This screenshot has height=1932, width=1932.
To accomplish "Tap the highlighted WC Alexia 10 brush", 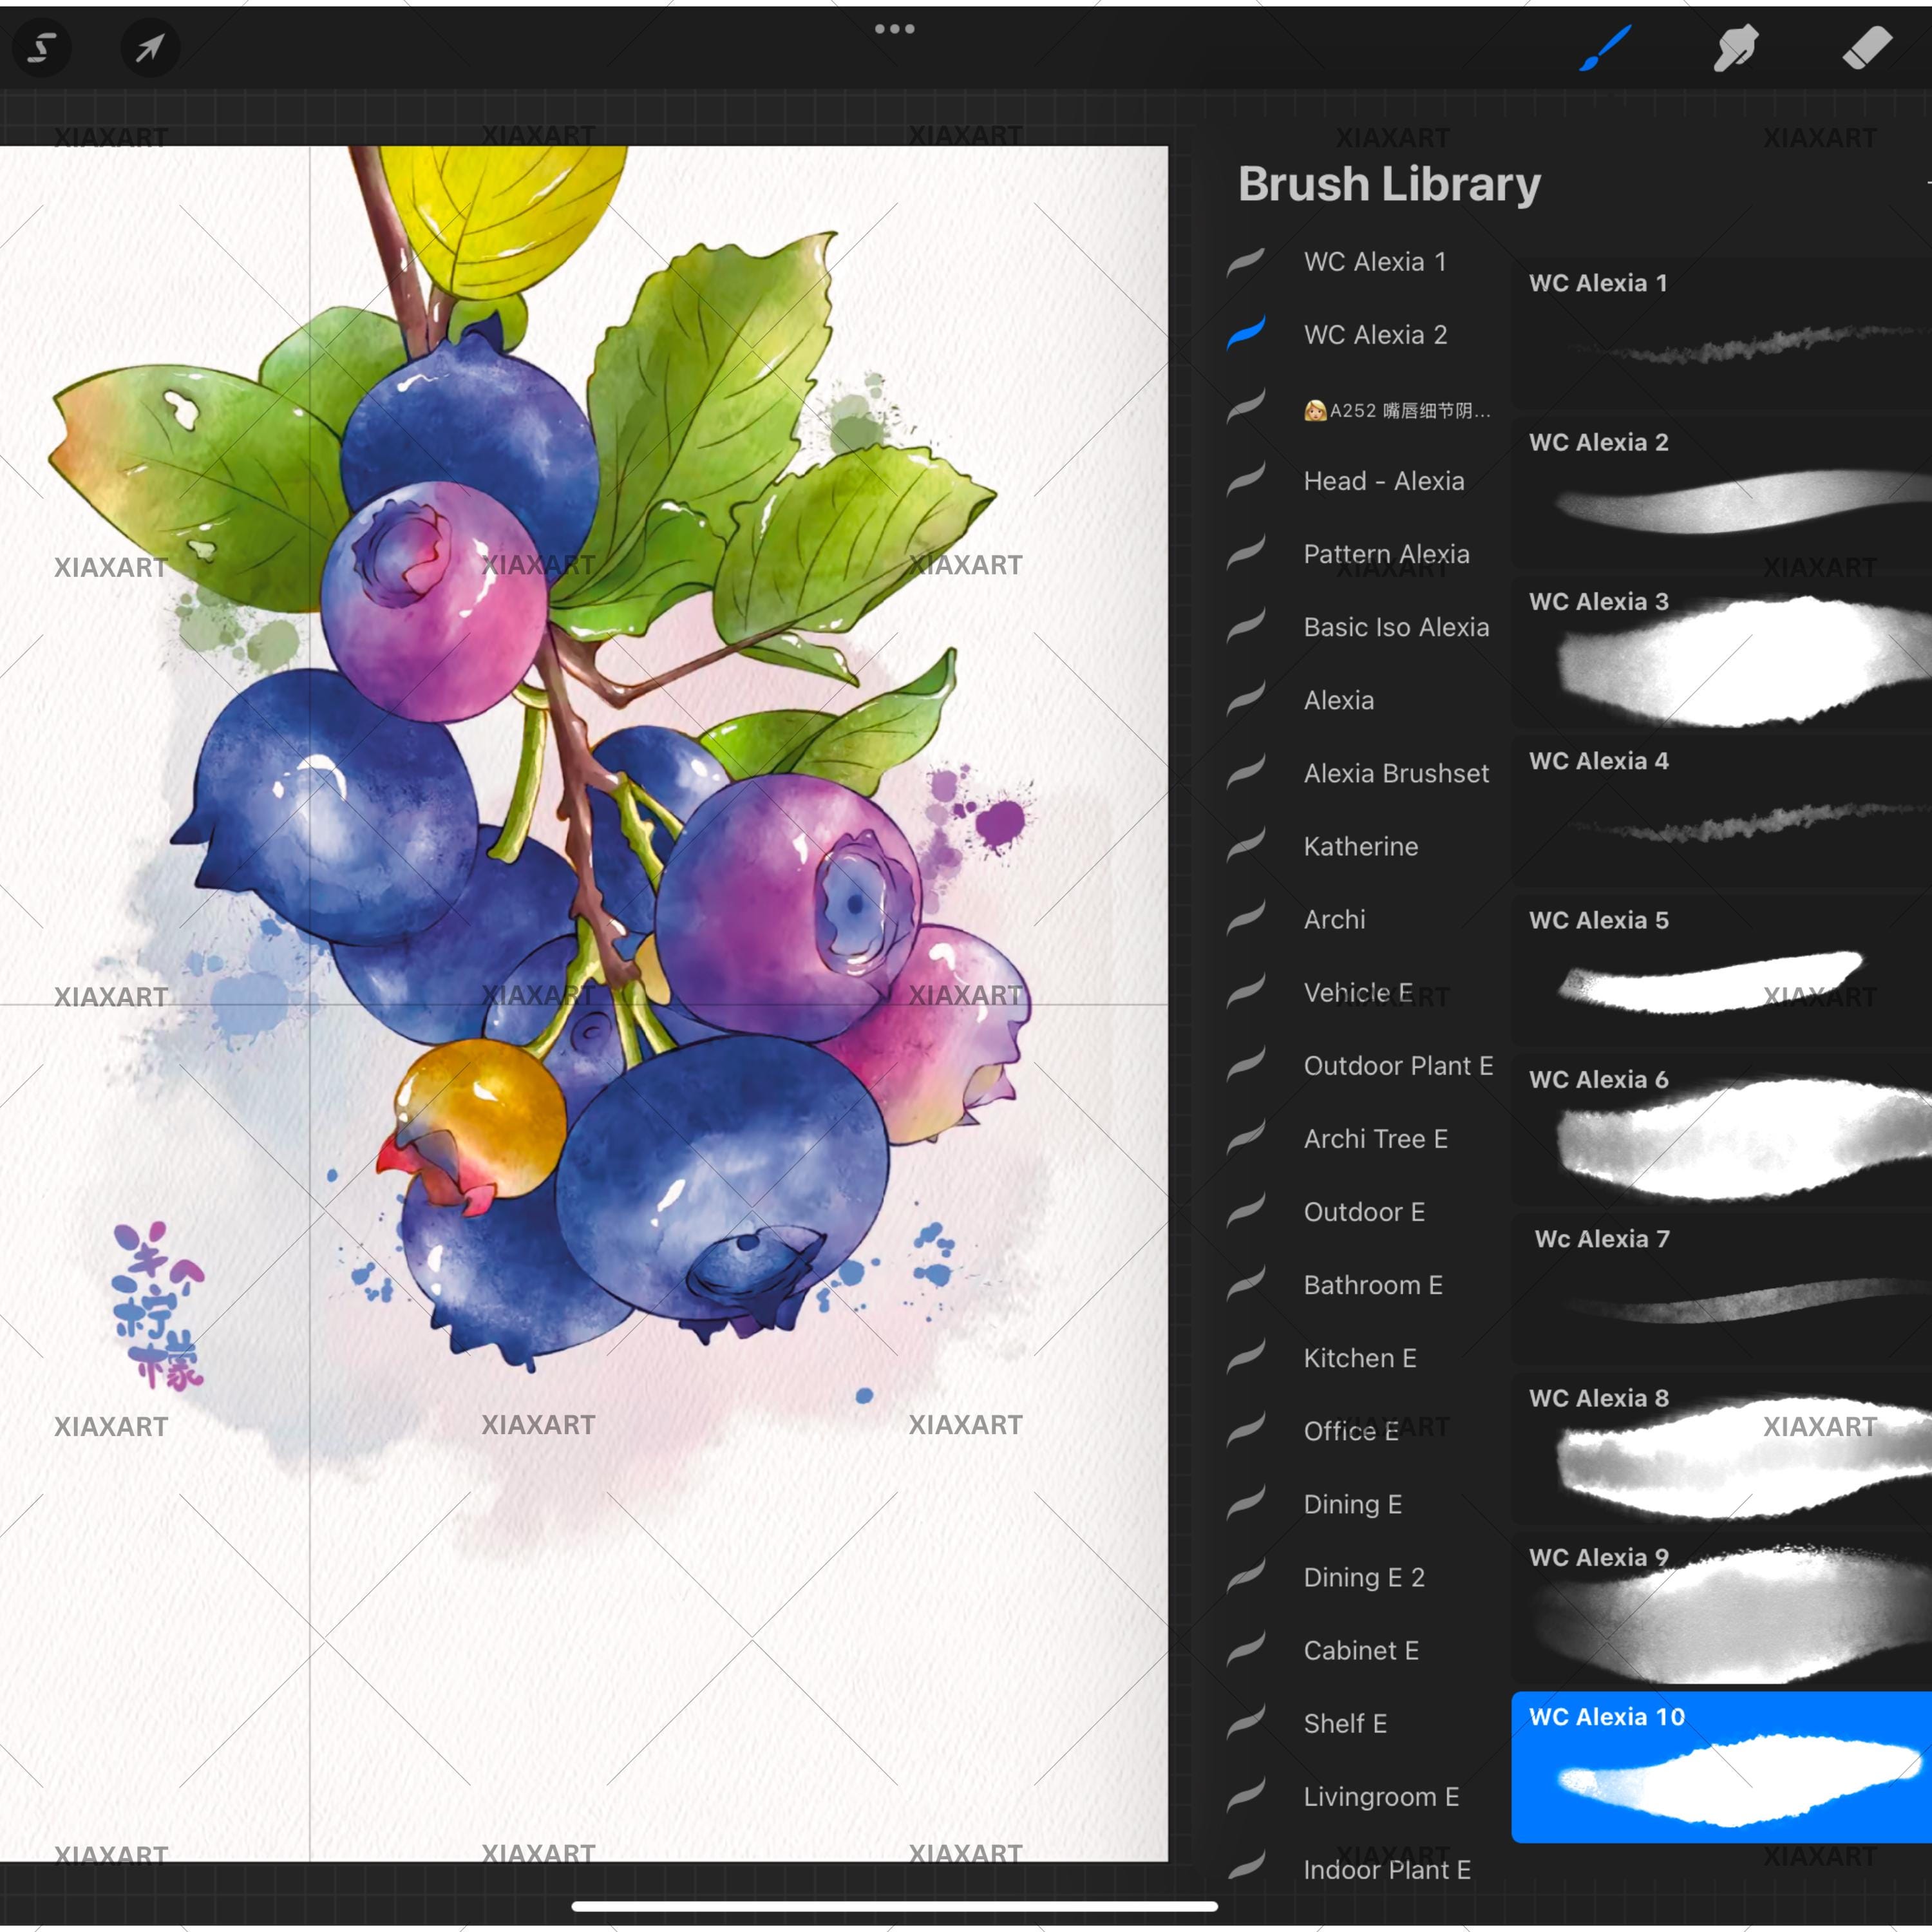I will [1721, 1767].
